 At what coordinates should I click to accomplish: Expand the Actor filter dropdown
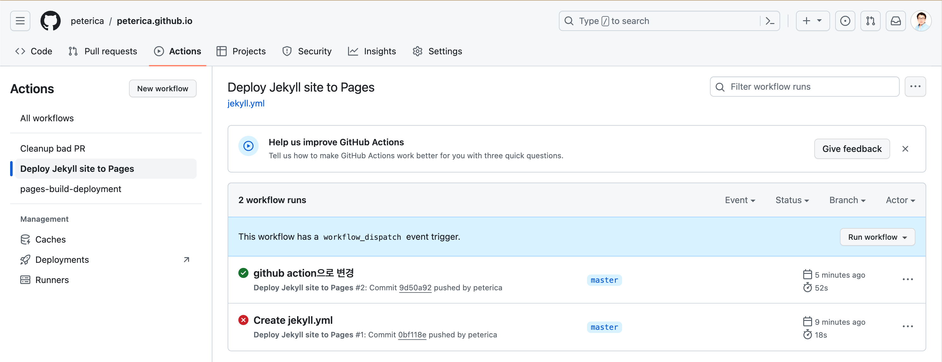coord(900,200)
